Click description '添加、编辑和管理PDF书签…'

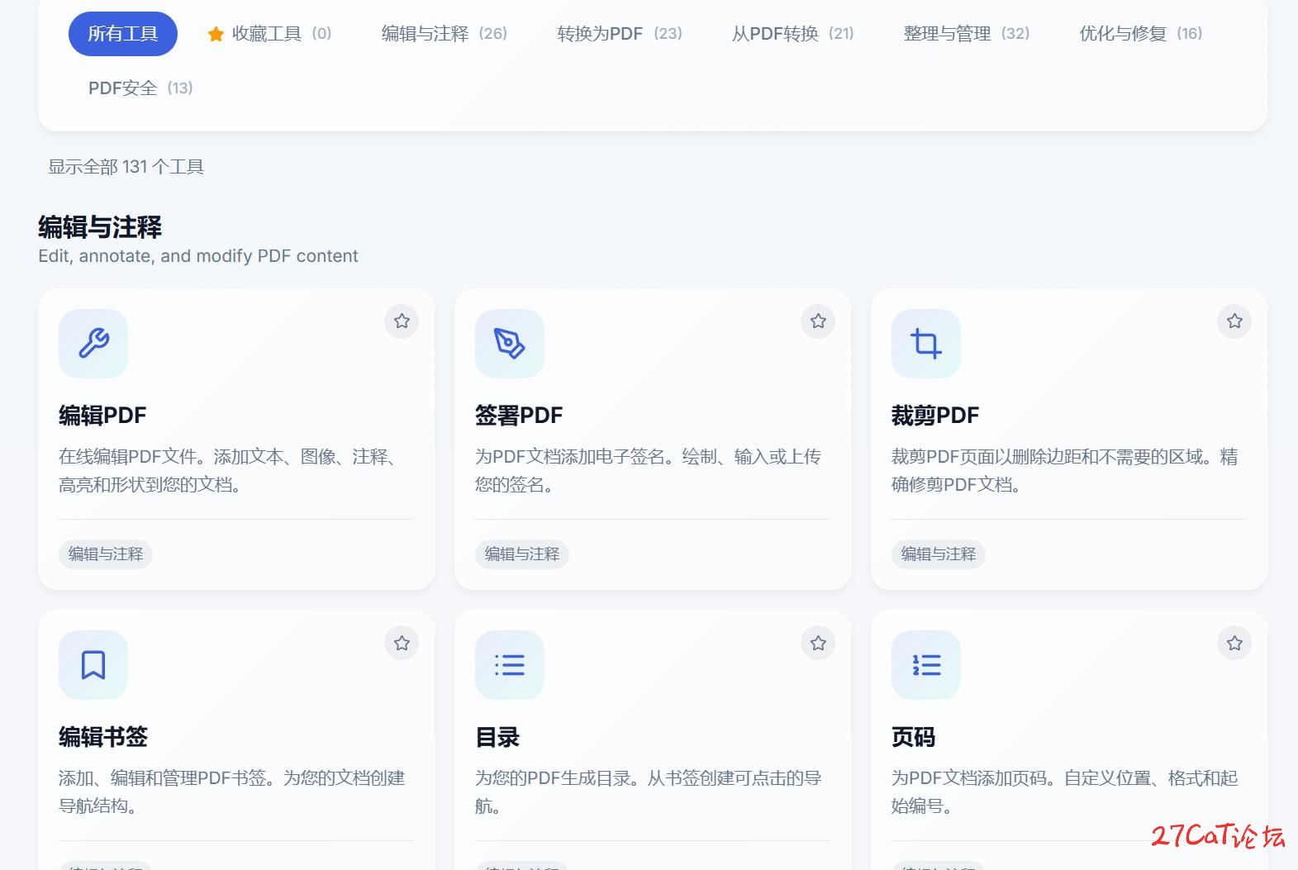point(232,792)
